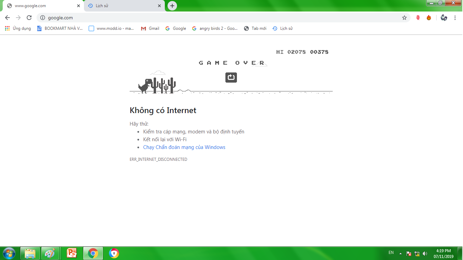The image size is (463, 260).
Task: Click the EN language indicator
Action: (x=391, y=253)
